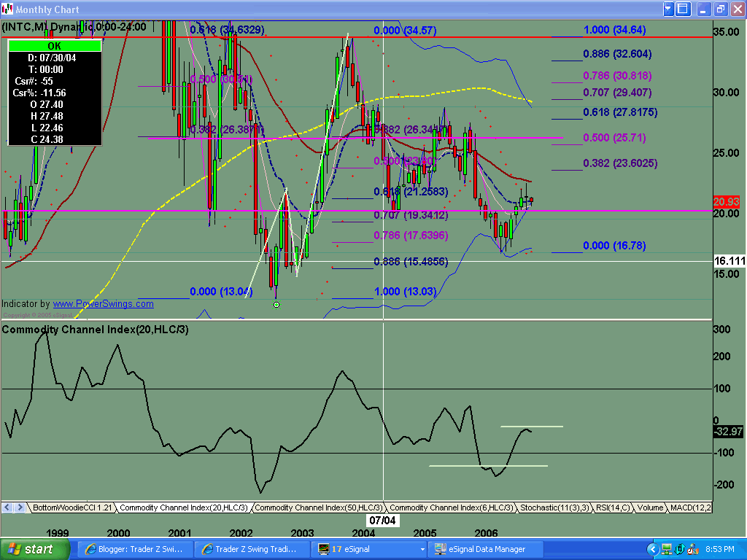Screen dimensions: 747x560
Task: Open the MACD study tab
Action: click(690, 507)
